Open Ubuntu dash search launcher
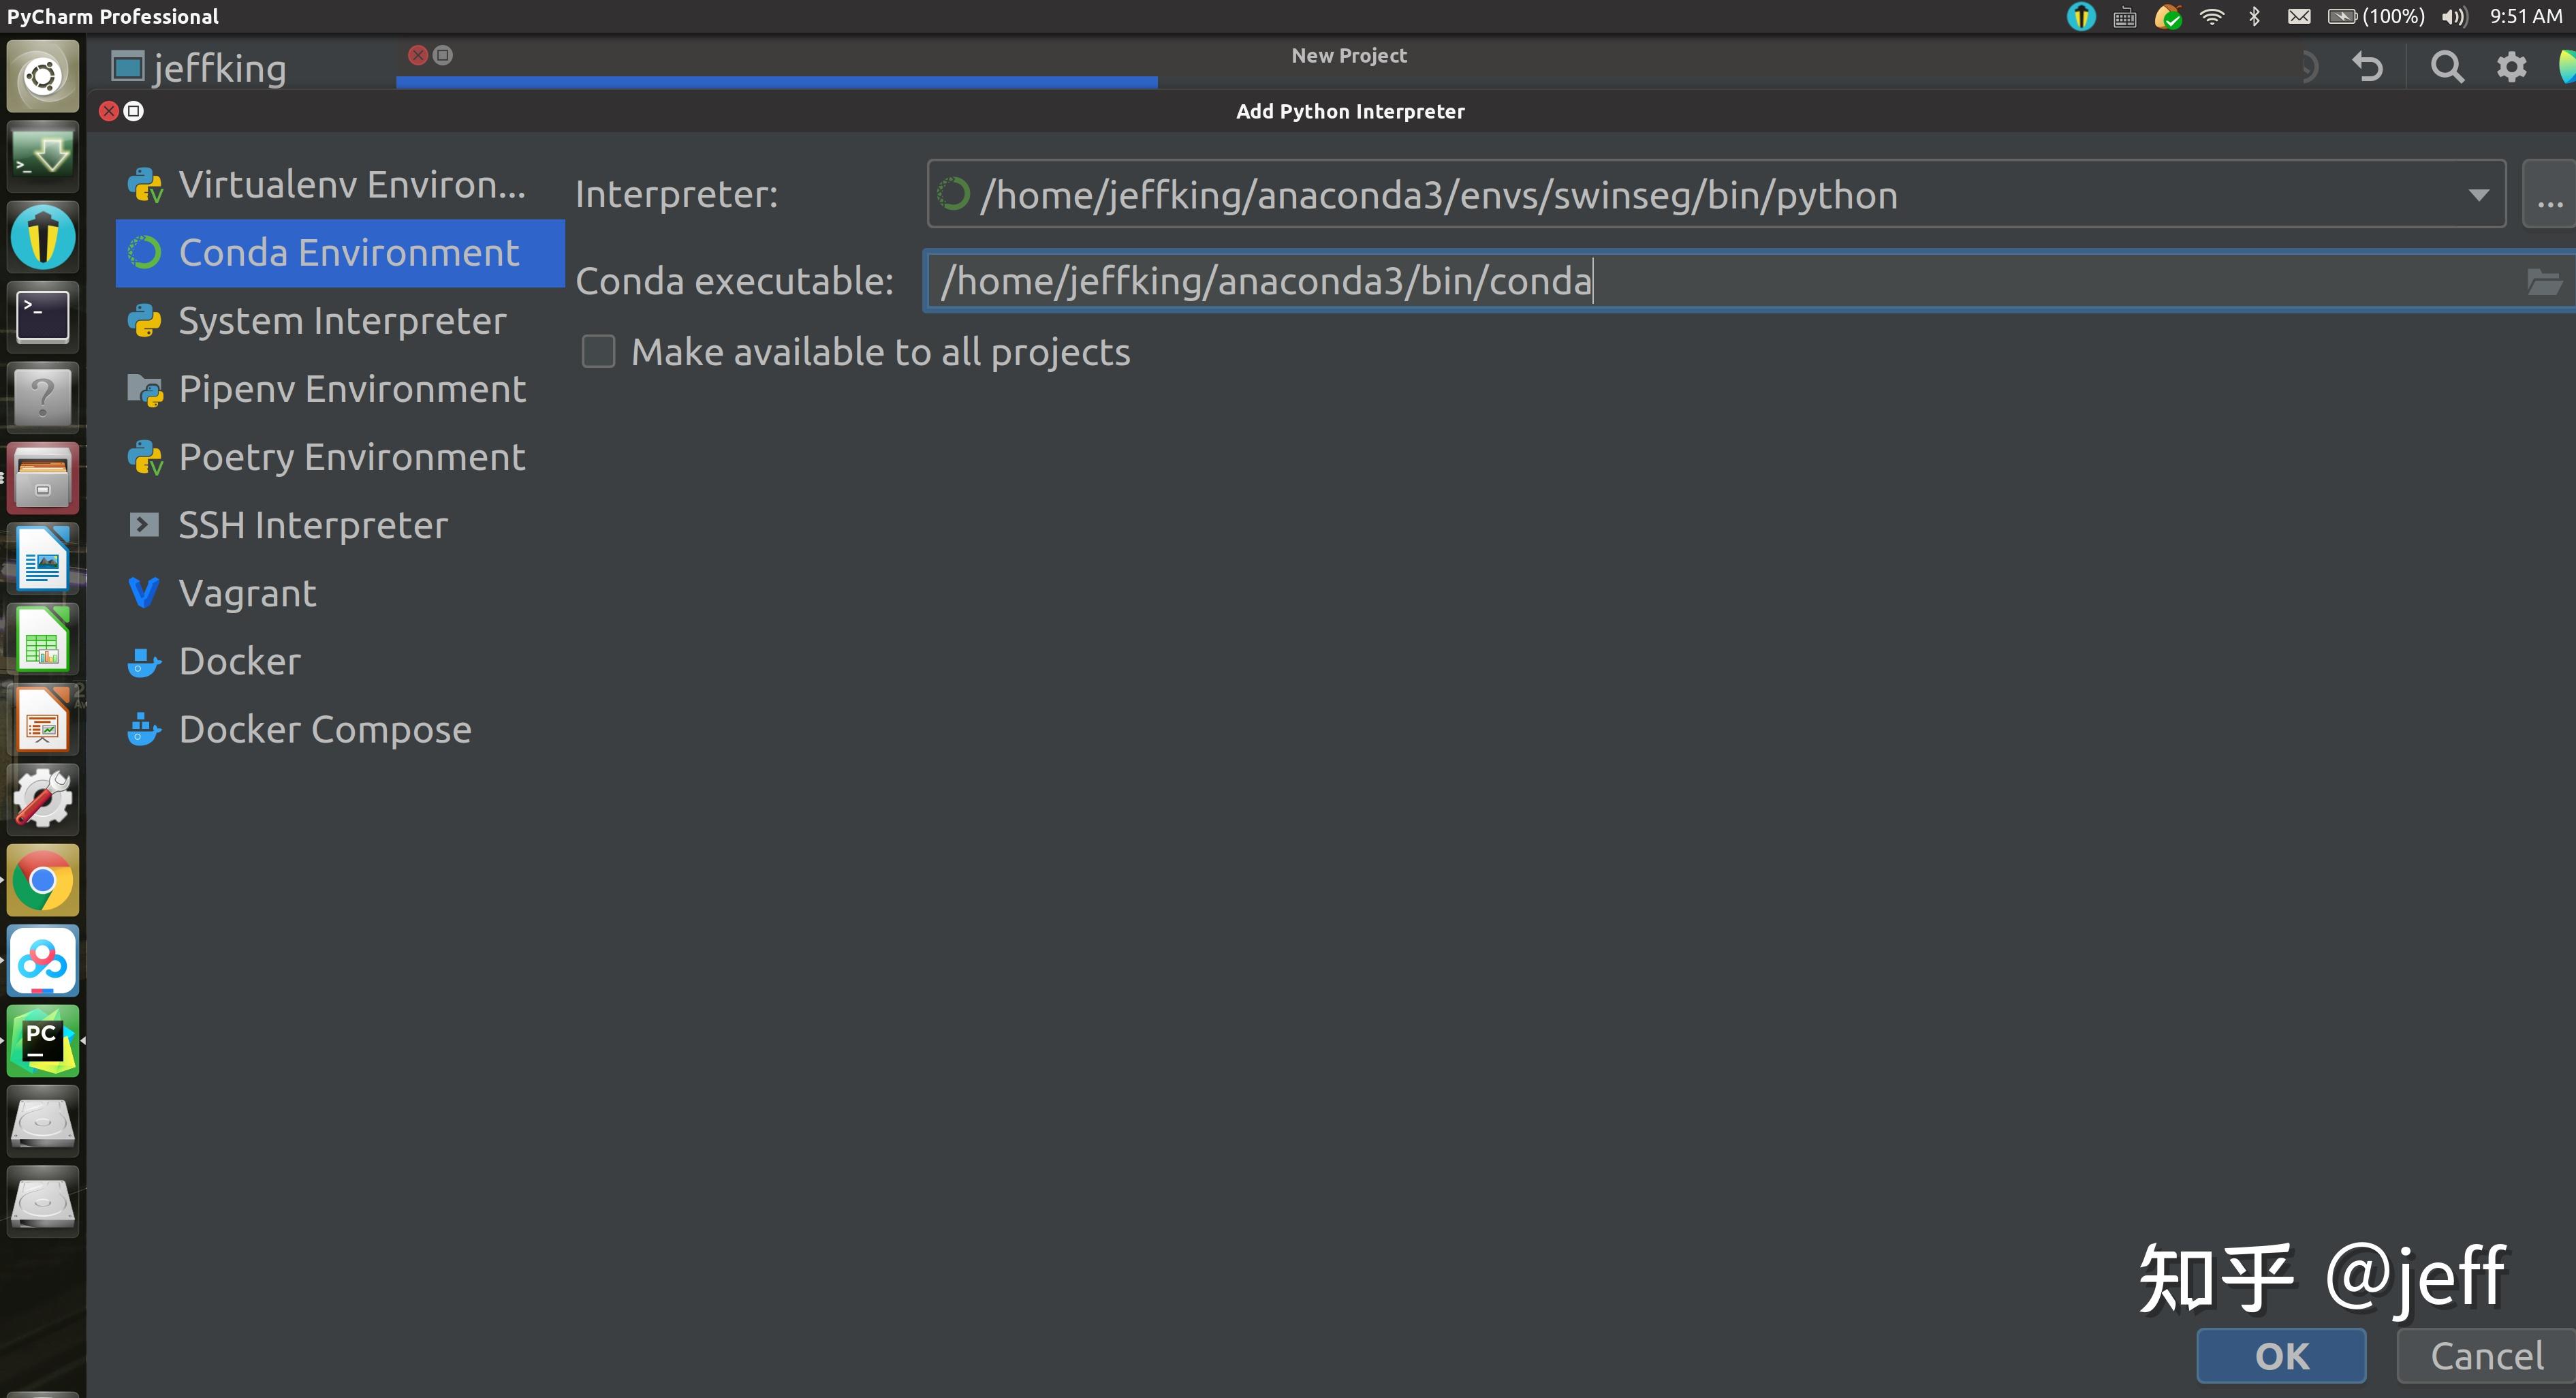Screen dimensions: 2576x1398 pos(43,76)
